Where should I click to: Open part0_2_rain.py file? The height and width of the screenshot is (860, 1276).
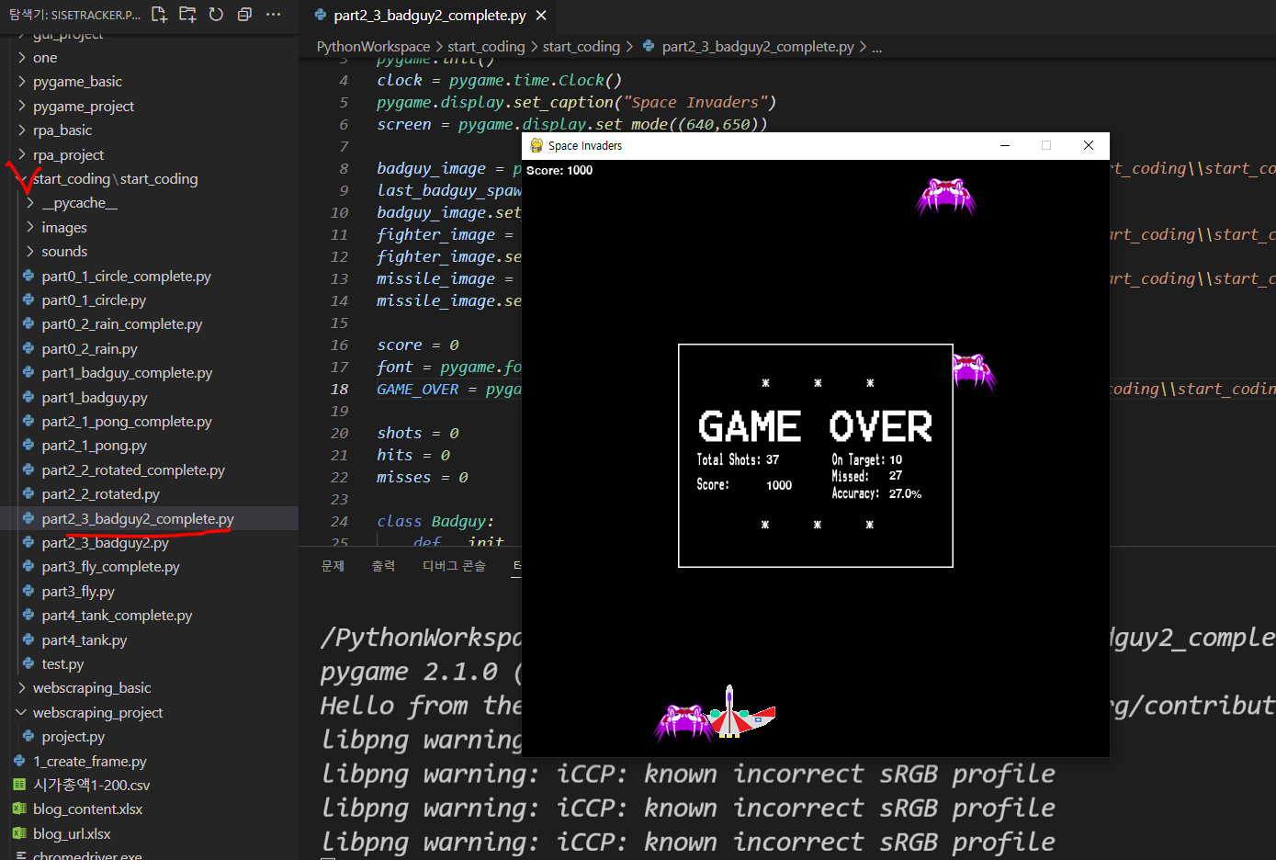(89, 348)
